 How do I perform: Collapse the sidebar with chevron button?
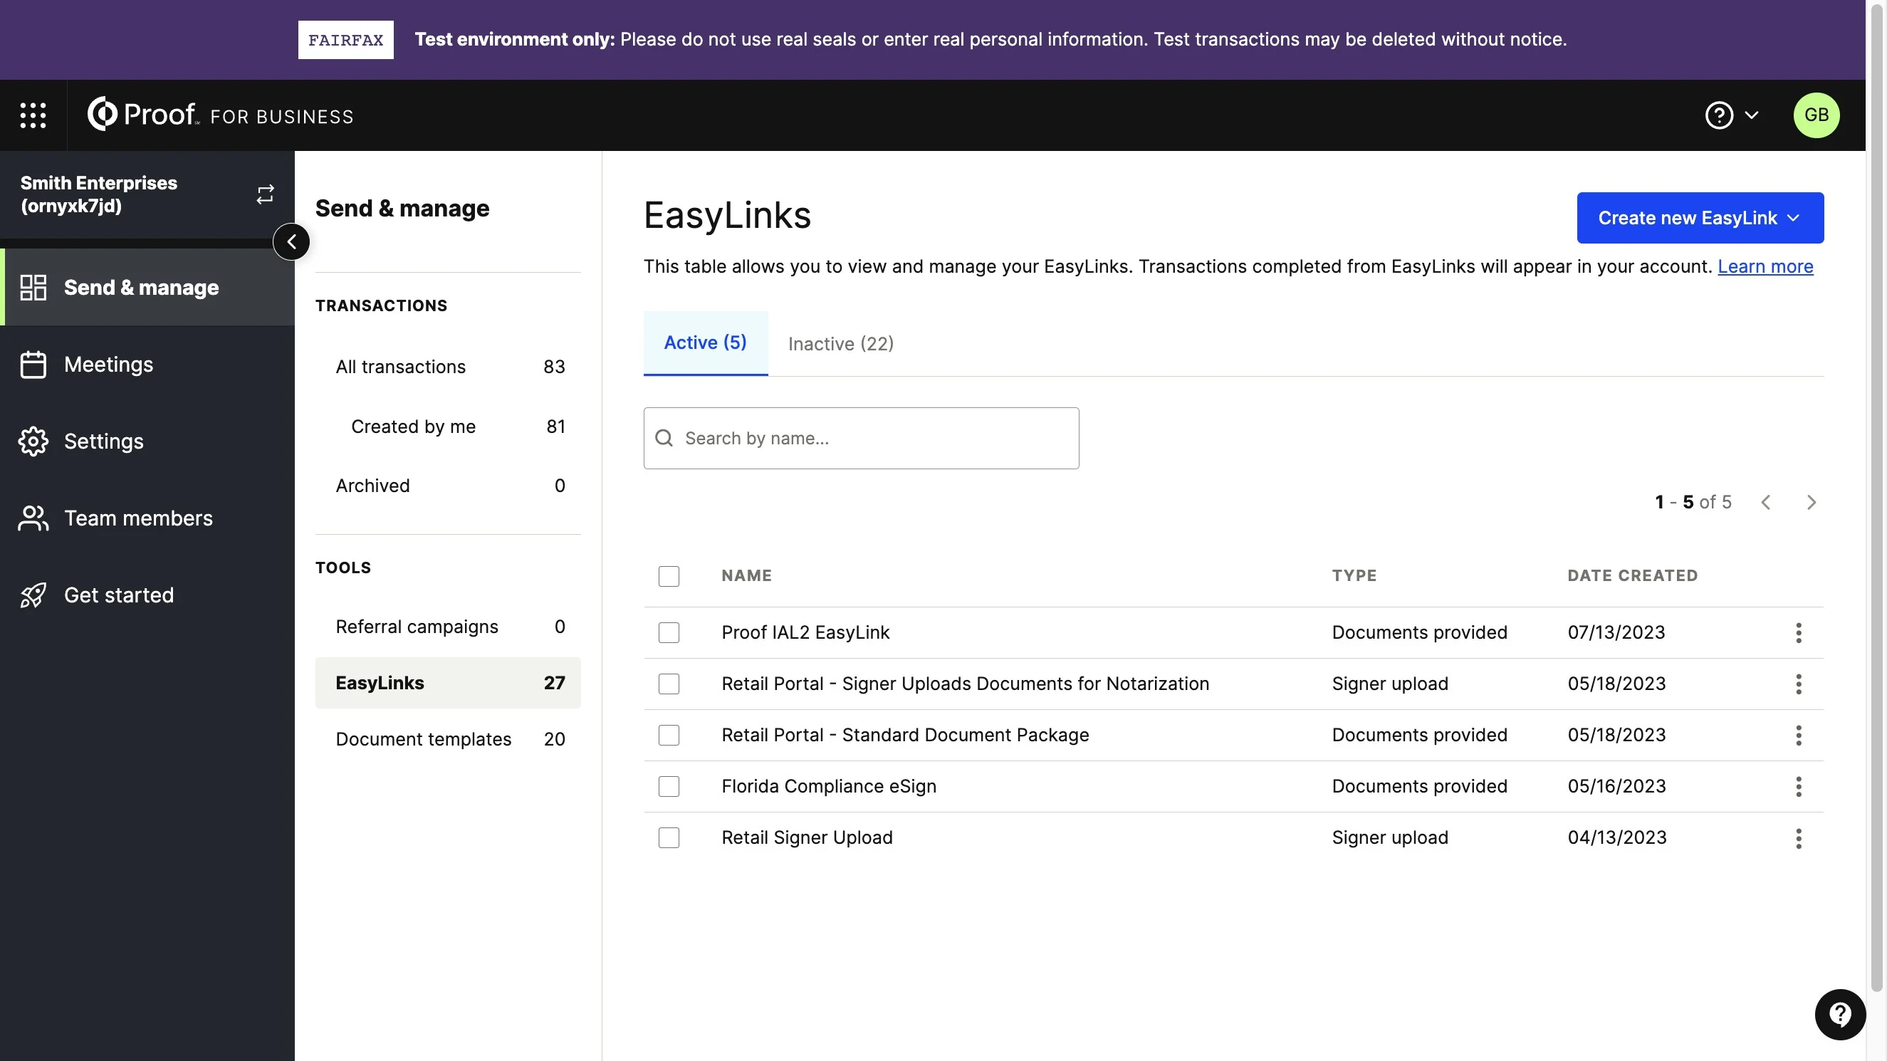291,242
